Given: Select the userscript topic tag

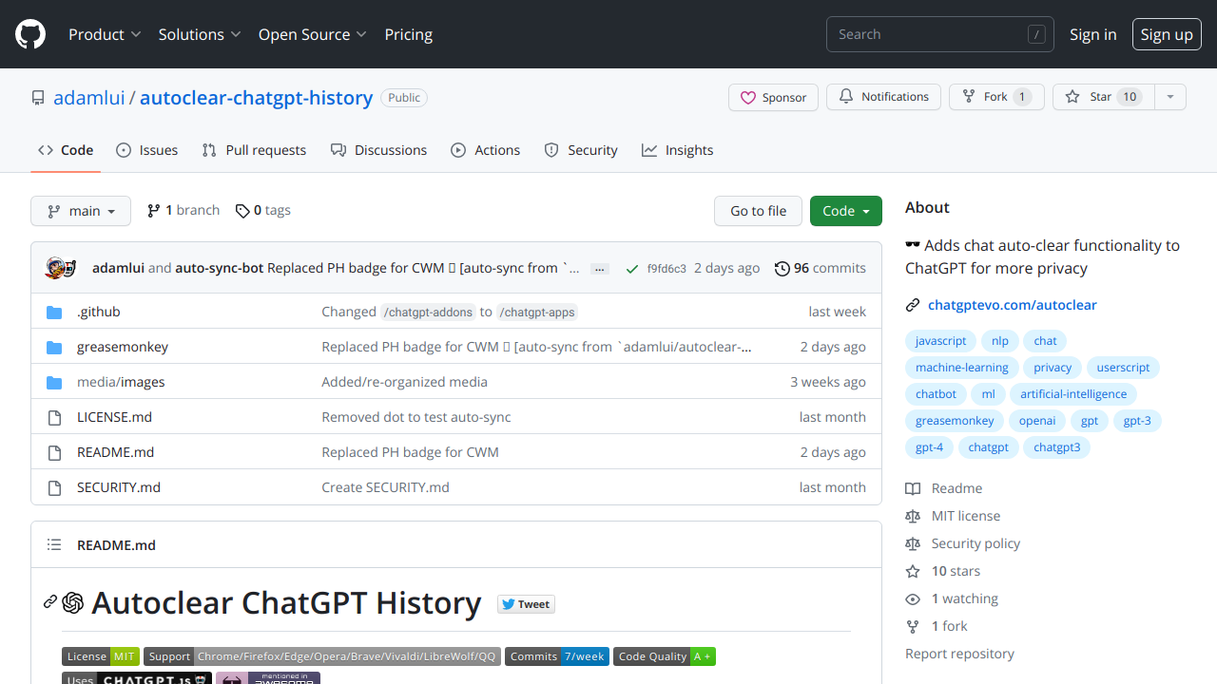Looking at the screenshot, I should pos(1123,368).
